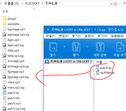Open the 파일(F) menu
Screen dimensions: 126x111
[51, 36]
